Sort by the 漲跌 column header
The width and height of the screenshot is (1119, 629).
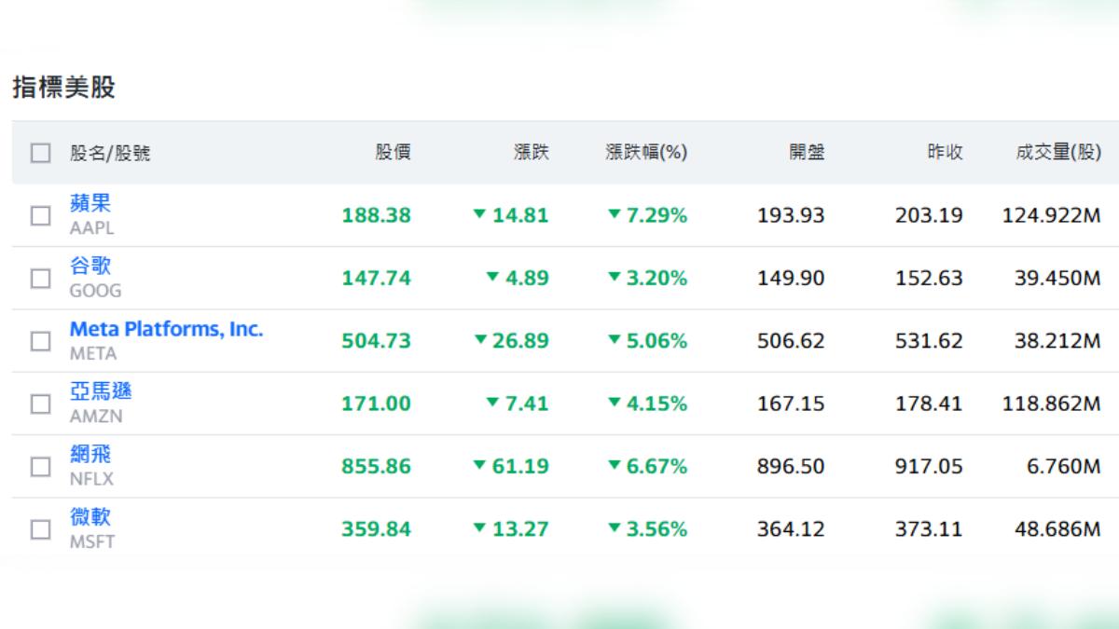[532, 153]
